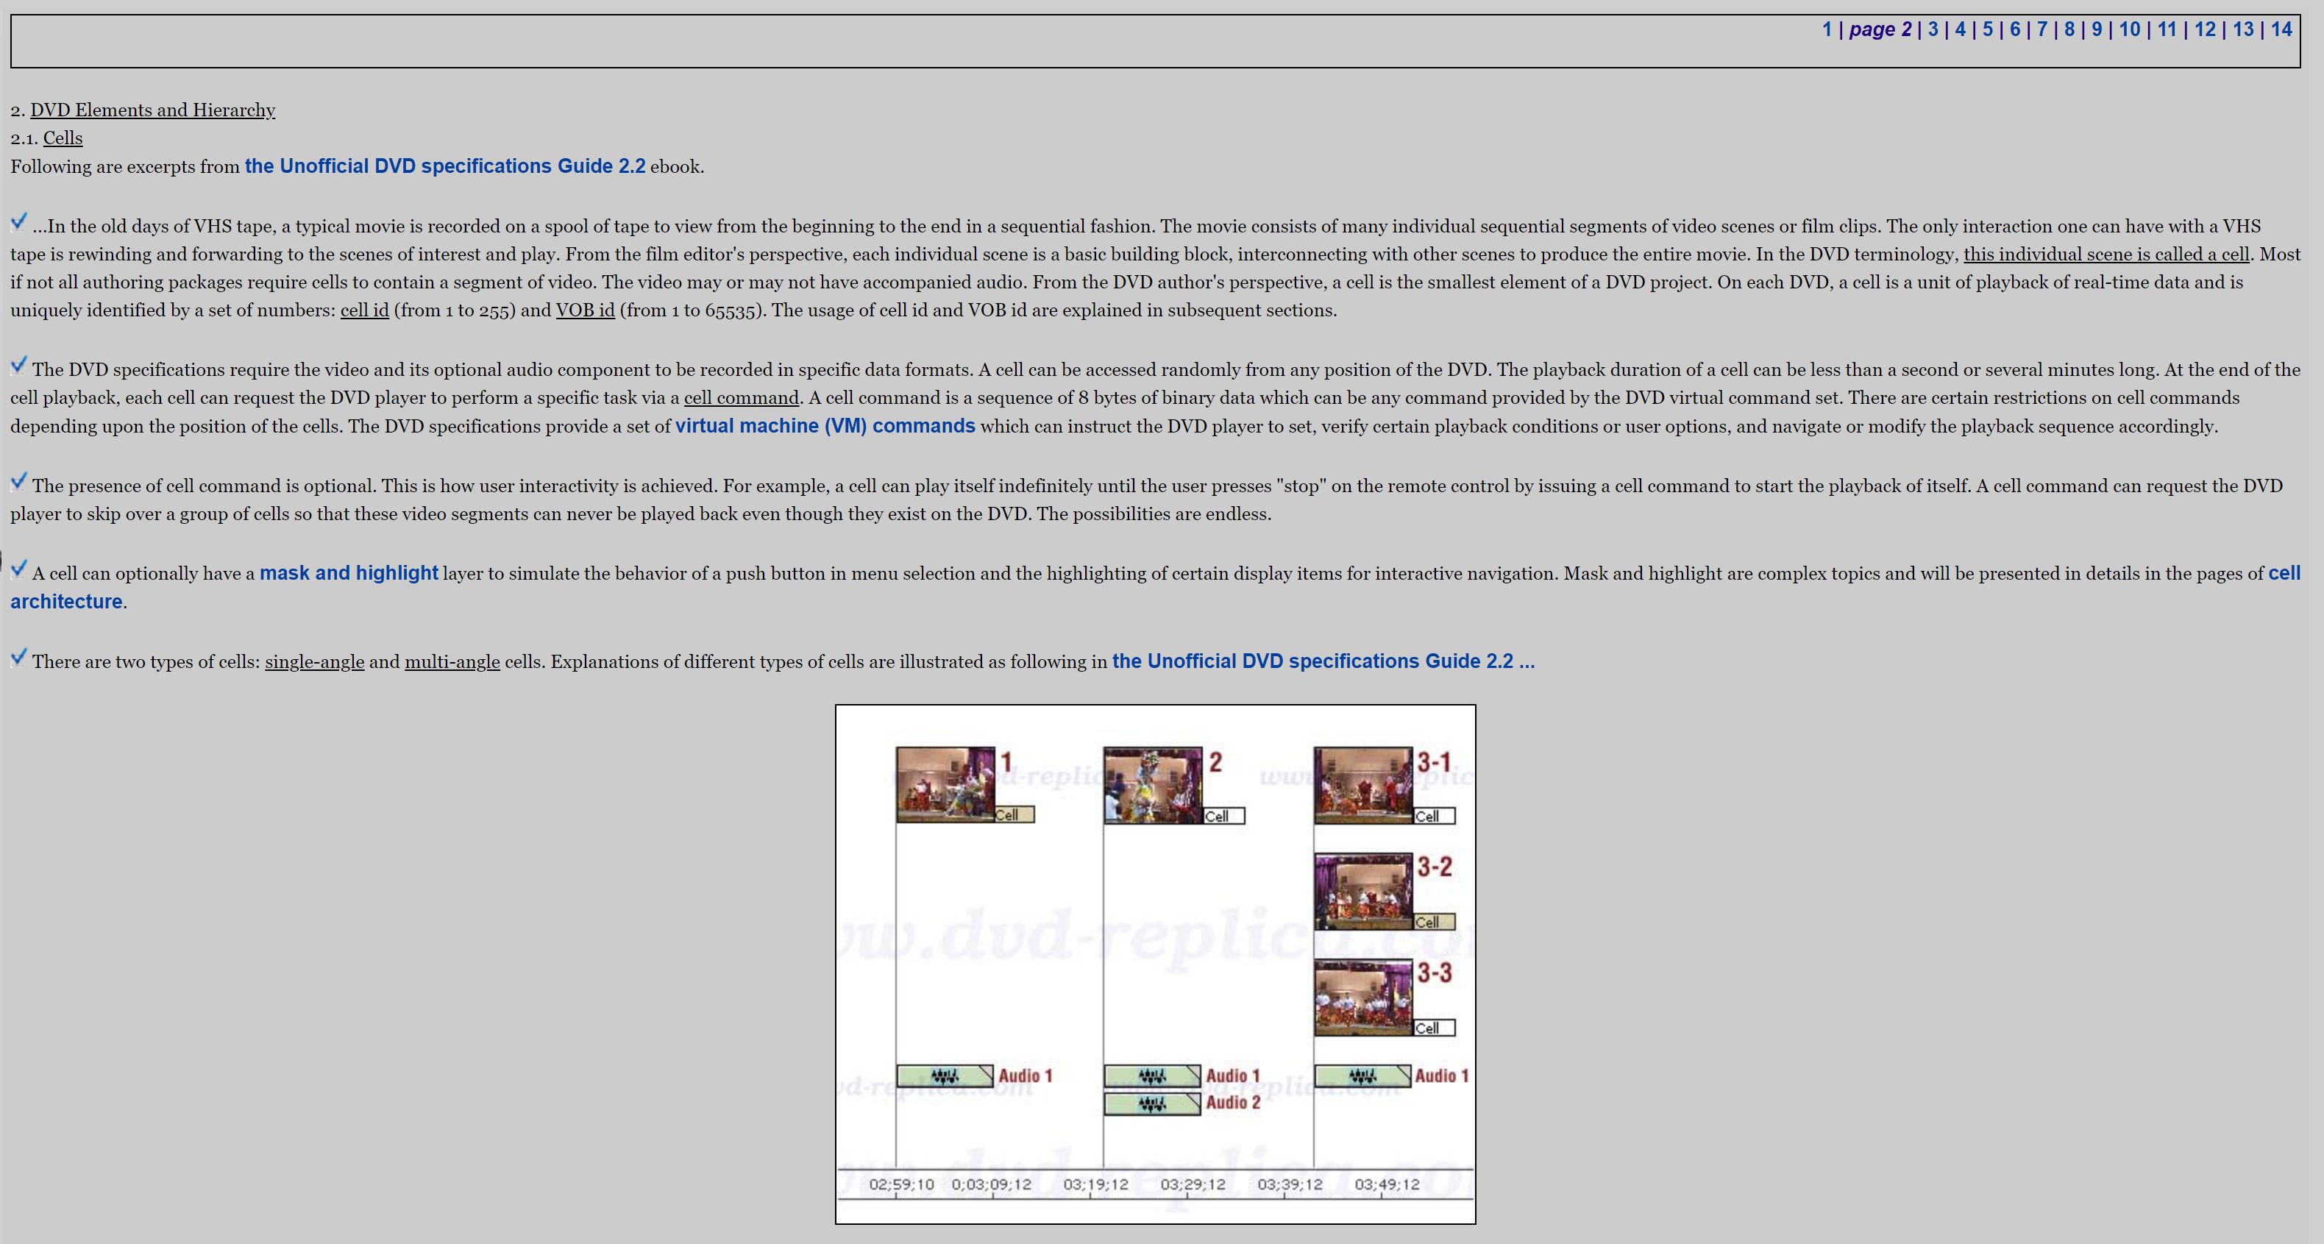Click the Cell tag beside thumbnail 3-3
This screenshot has width=2324, height=1244.
pos(1435,1028)
